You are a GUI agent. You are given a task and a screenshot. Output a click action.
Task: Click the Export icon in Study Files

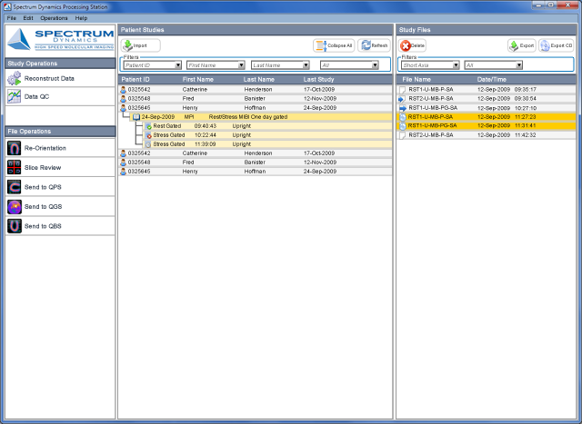(x=514, y=45)
